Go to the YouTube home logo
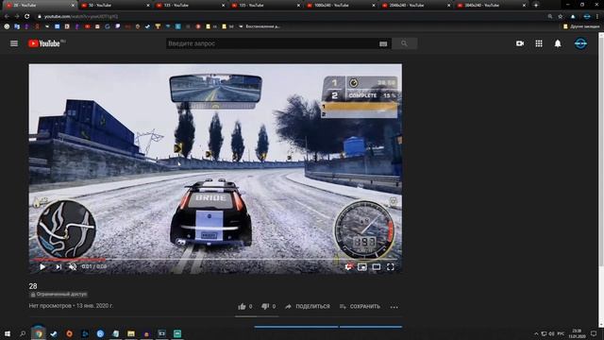604x340 pixels. coord(44,43)
